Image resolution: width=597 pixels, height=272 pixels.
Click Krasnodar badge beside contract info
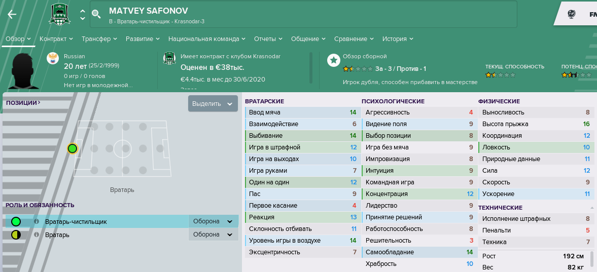(x=169, y=58)
